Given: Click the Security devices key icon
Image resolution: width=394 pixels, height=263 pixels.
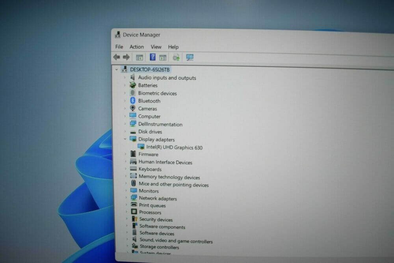Looking at the screenshot, I should [135, 219].
